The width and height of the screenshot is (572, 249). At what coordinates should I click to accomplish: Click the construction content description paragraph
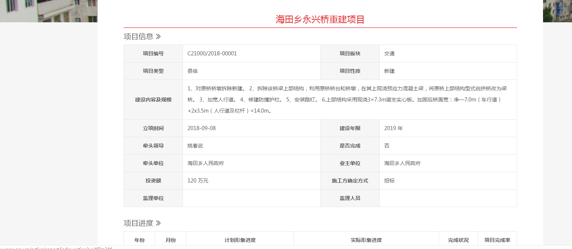point(347,100)
